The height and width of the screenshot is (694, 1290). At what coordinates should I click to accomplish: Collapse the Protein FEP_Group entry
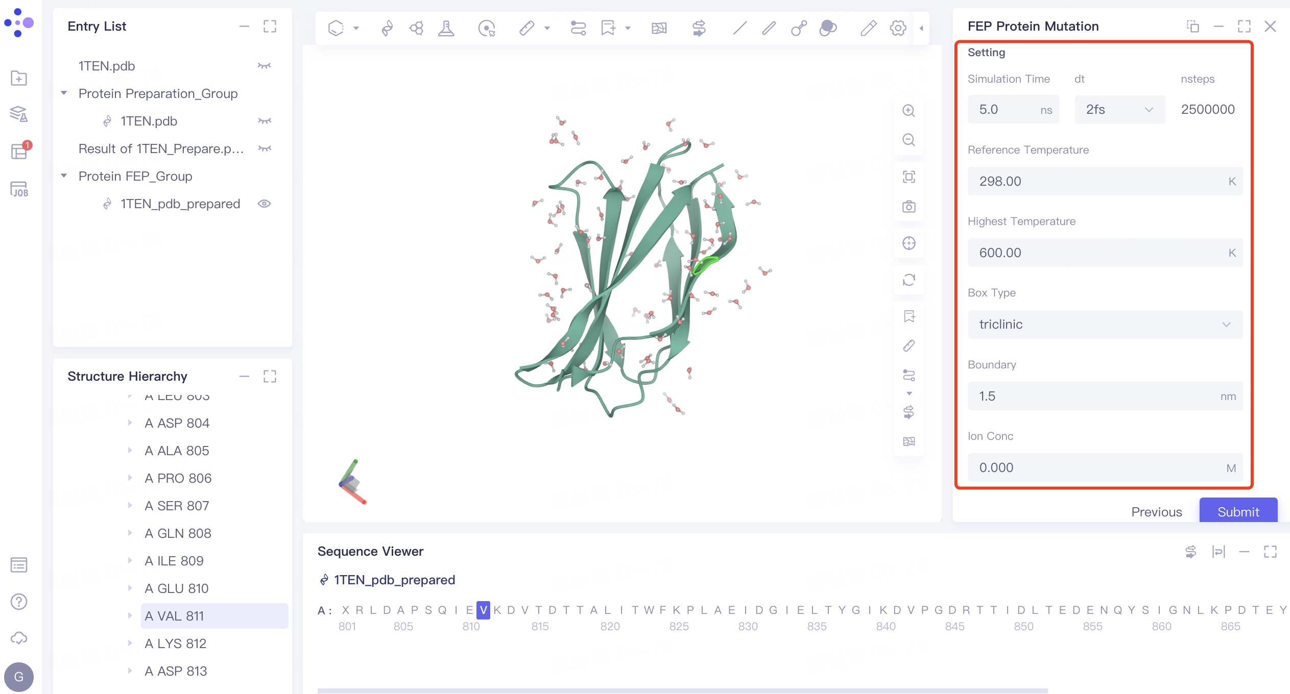[x=64, y=176]
